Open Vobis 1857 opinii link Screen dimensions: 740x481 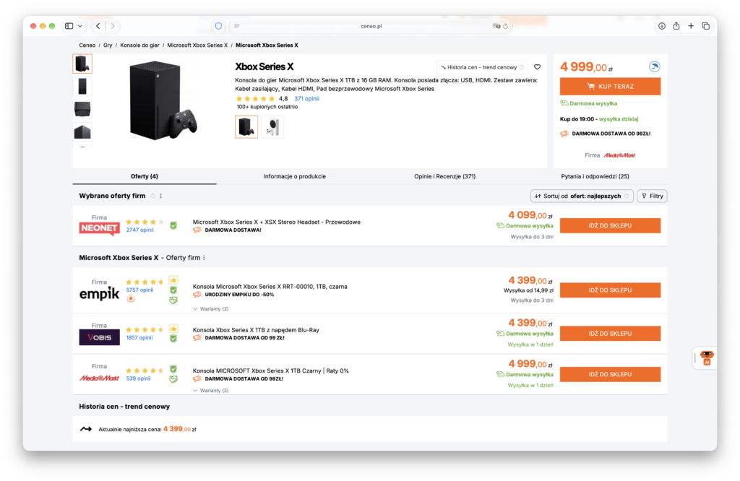tap(139, 338)
